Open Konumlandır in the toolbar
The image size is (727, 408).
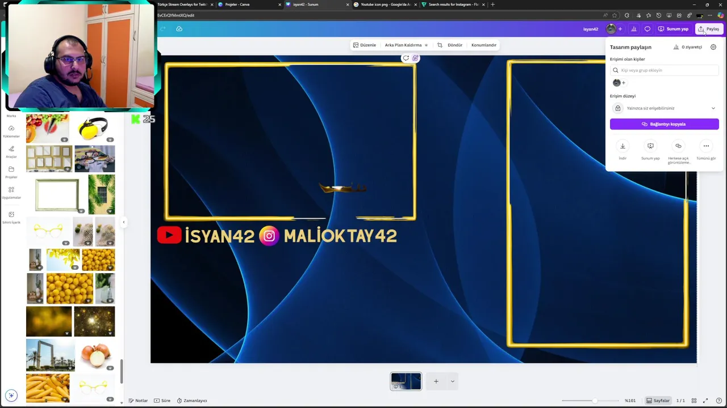tap(484, 45)
